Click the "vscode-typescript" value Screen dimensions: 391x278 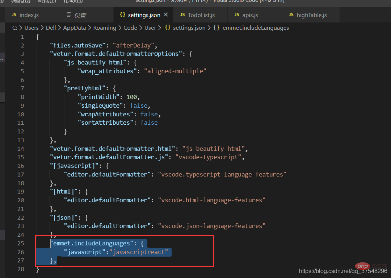(208, 157)
